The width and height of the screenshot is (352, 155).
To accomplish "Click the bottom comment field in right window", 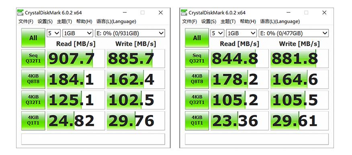I will [257, 139].
